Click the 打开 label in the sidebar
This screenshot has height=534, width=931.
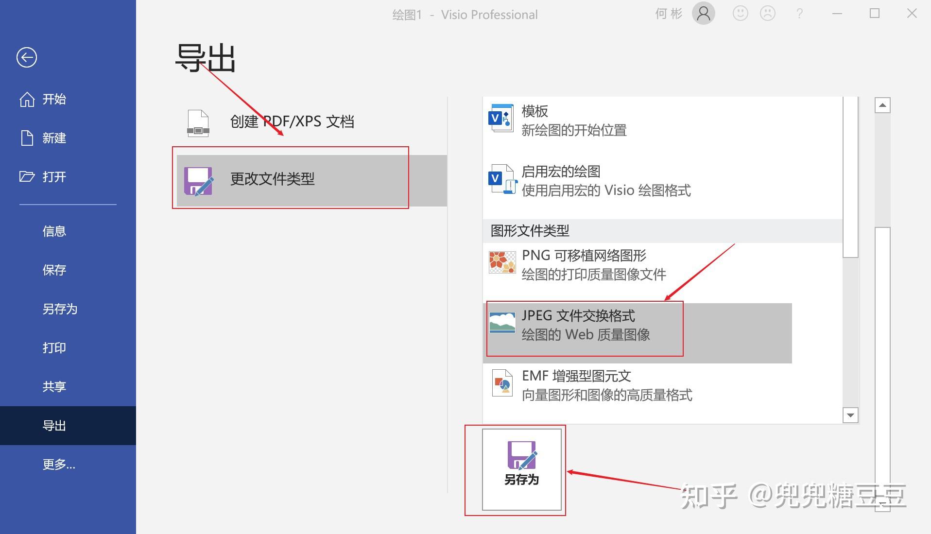click(54, 177)
